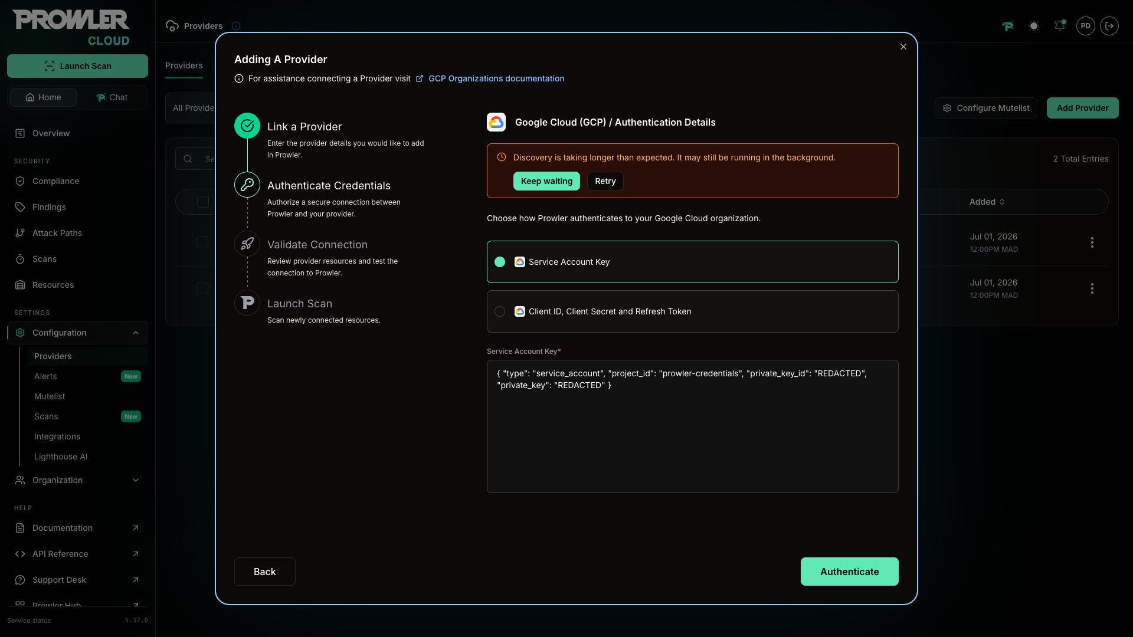The height and width of the screenshot is (637, 1133).
Task: Open row actions for first provider entry
Action: pyautogui.click(x=1092, y=242)
